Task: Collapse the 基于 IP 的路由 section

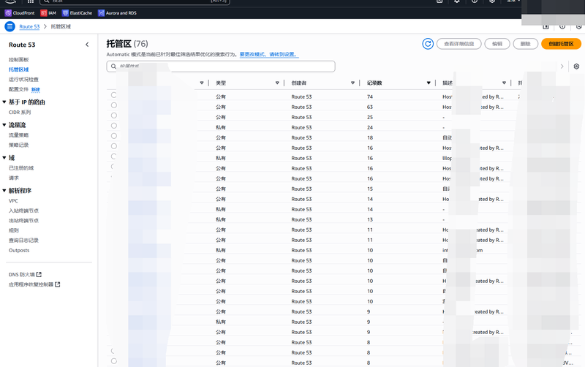Action: pyautogui.click(x=4, y=102)
